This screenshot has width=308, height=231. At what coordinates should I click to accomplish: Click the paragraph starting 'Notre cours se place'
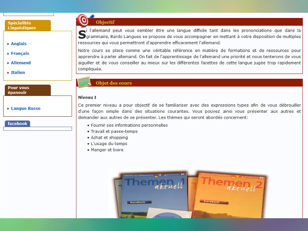point(189,60)
